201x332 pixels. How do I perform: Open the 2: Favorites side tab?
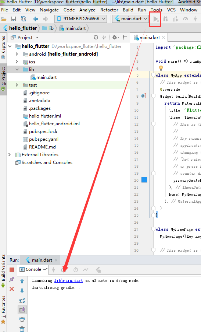[x=3, y=310]
